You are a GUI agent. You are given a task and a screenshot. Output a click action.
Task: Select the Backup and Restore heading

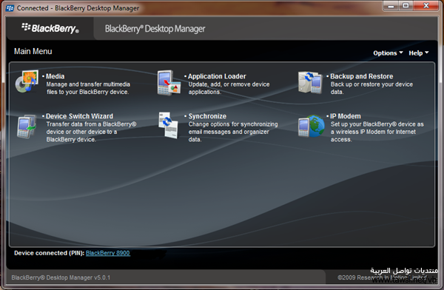click(x=362, y=76)
